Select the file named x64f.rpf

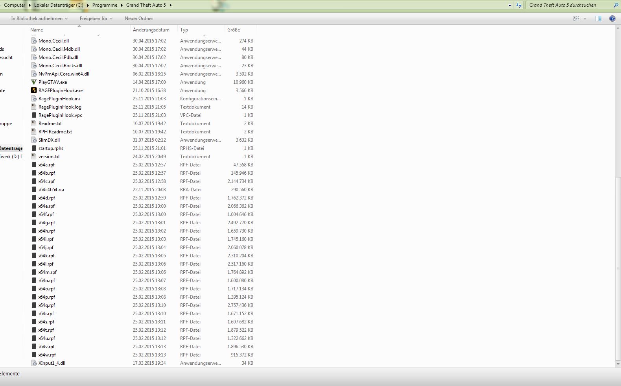click(46, 214)
